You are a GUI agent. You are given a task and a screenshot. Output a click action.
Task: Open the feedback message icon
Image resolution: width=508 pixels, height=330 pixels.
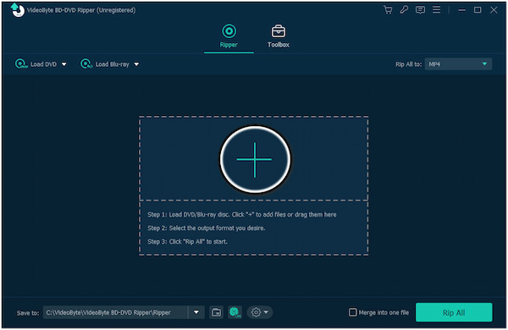[x=420, y=10]
